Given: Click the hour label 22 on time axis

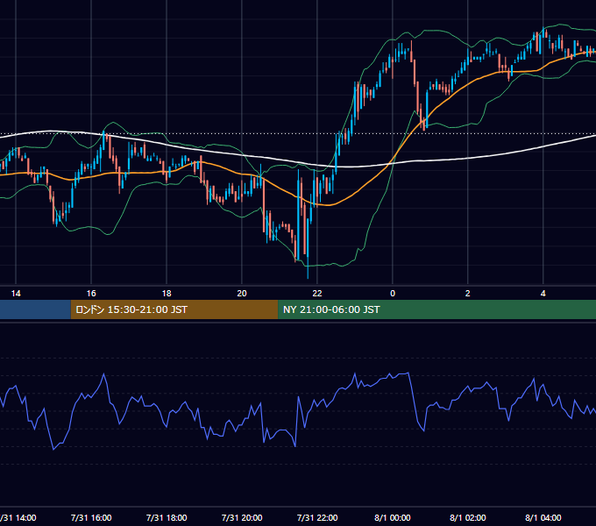Looking at the screenshot, I should pos(317,294).
